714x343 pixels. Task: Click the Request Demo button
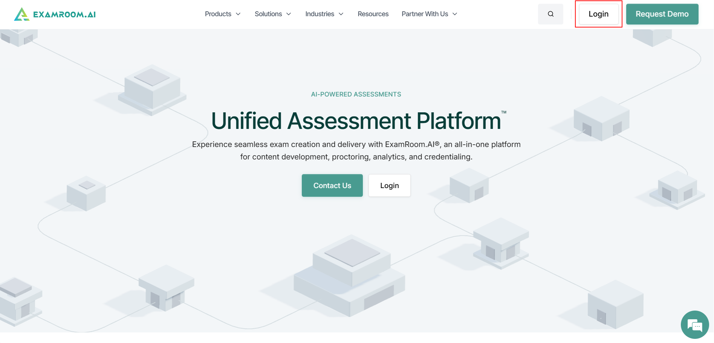pos(662,14)
